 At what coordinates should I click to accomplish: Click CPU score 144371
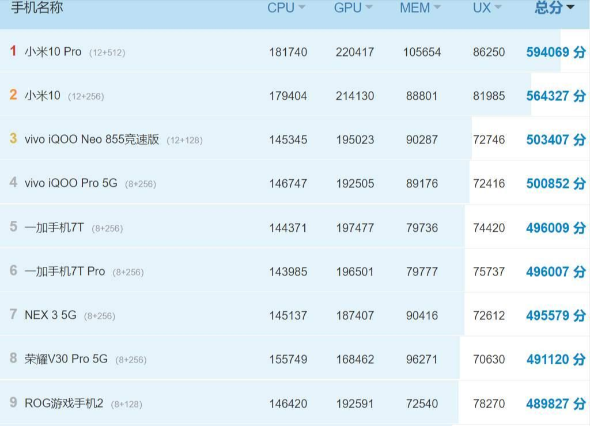click(x=288, y=228)
